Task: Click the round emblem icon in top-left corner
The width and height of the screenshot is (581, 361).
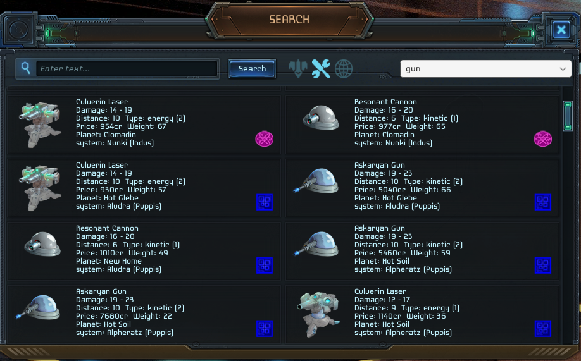Action: [18, 30]
